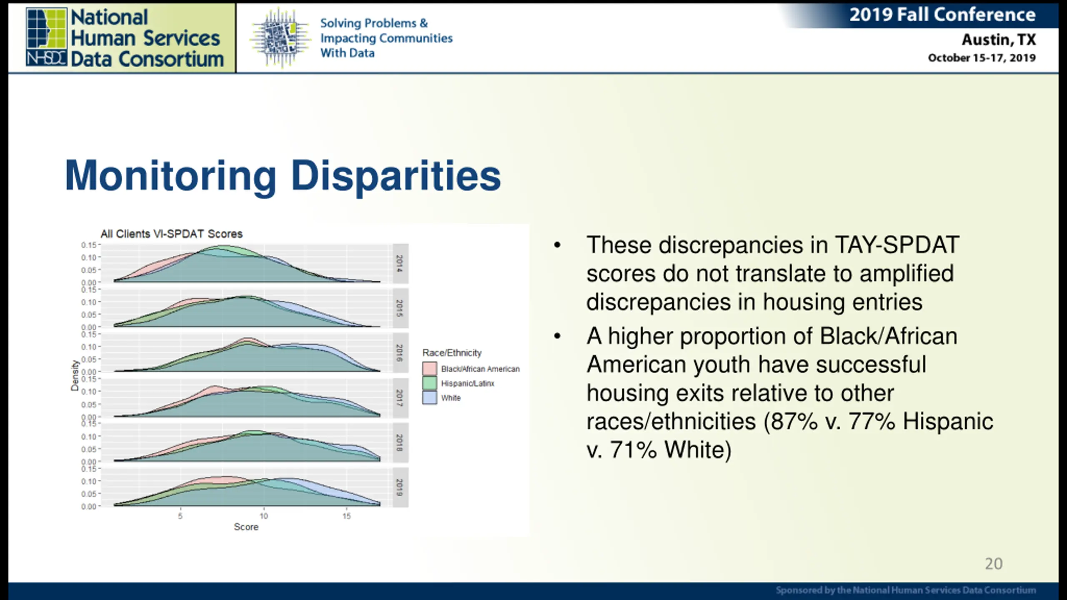The image size is (1067, 600).
Task: Click the 'All Clients VI-SPDAT Scores' chart title
Action: pos(171,234)
